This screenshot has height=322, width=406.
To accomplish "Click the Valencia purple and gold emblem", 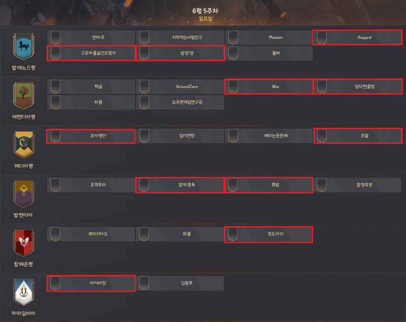I will point(23,194).
